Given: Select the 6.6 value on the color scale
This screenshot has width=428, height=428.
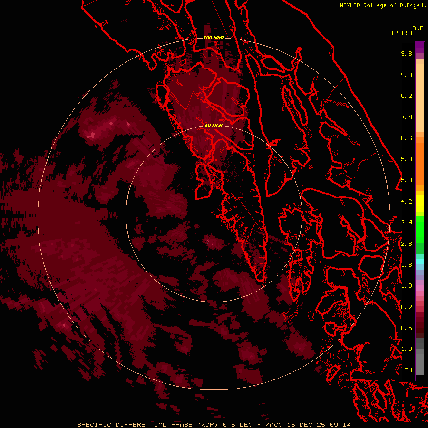Looking at the screenshot, I should (x=407, y=138).
